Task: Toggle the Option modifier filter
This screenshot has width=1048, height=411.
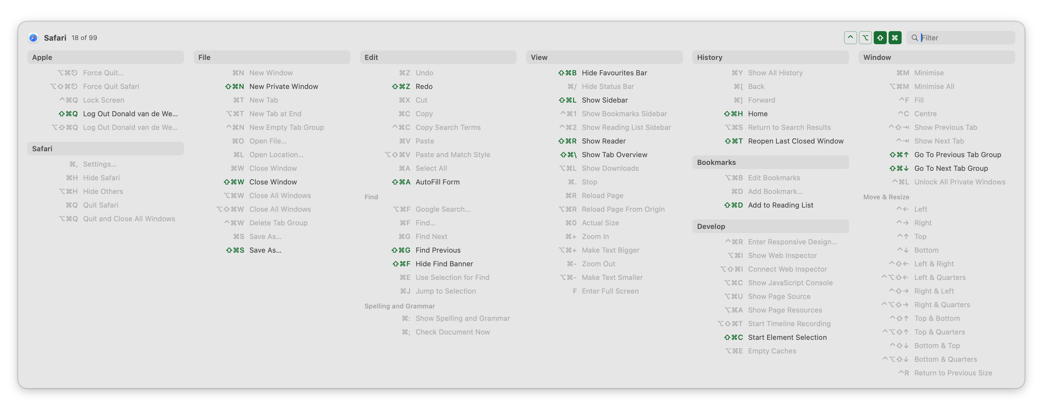Action: 865,38
